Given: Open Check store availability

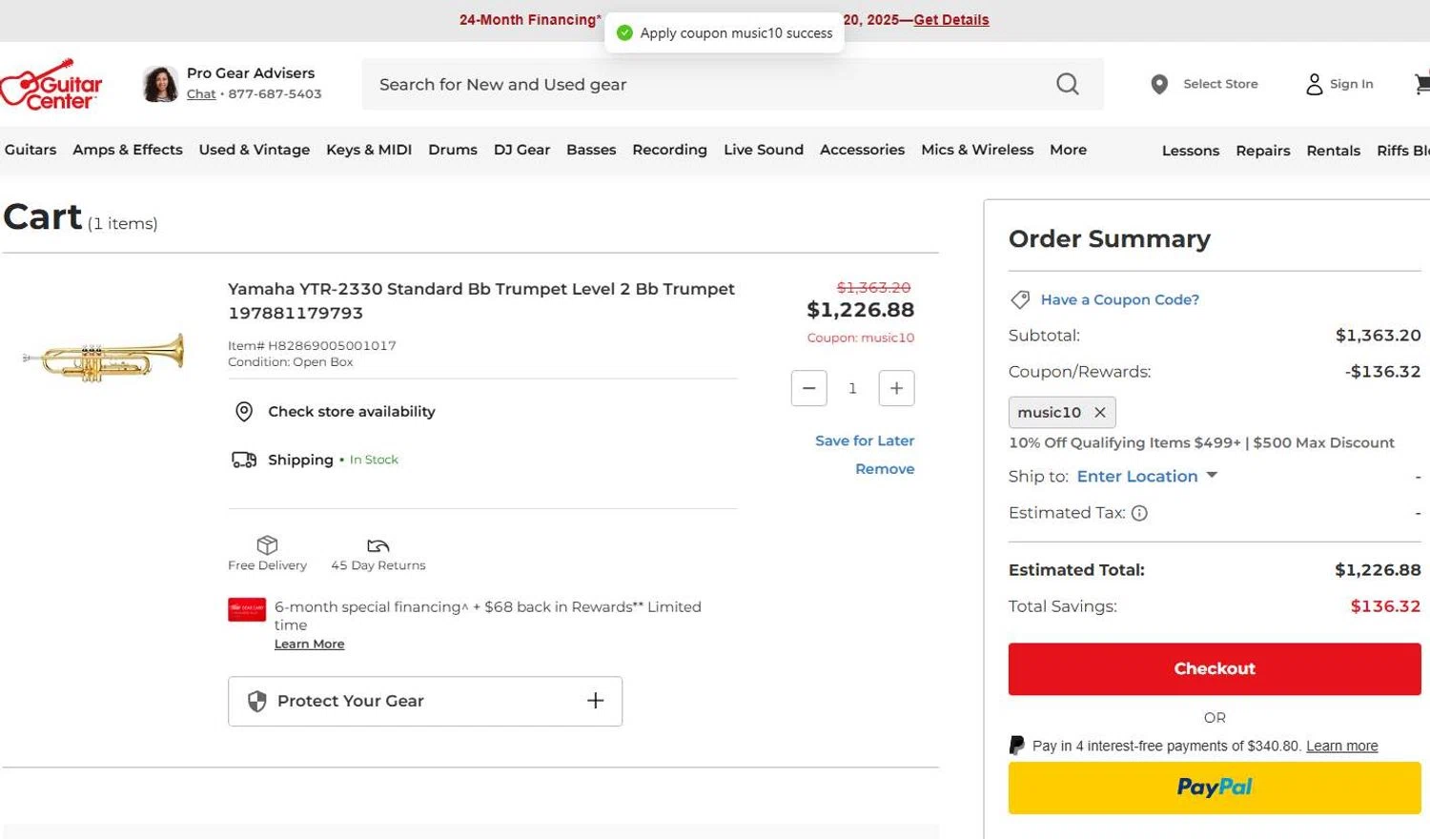Looking at the screenshot, I should [x=351, y=412].
